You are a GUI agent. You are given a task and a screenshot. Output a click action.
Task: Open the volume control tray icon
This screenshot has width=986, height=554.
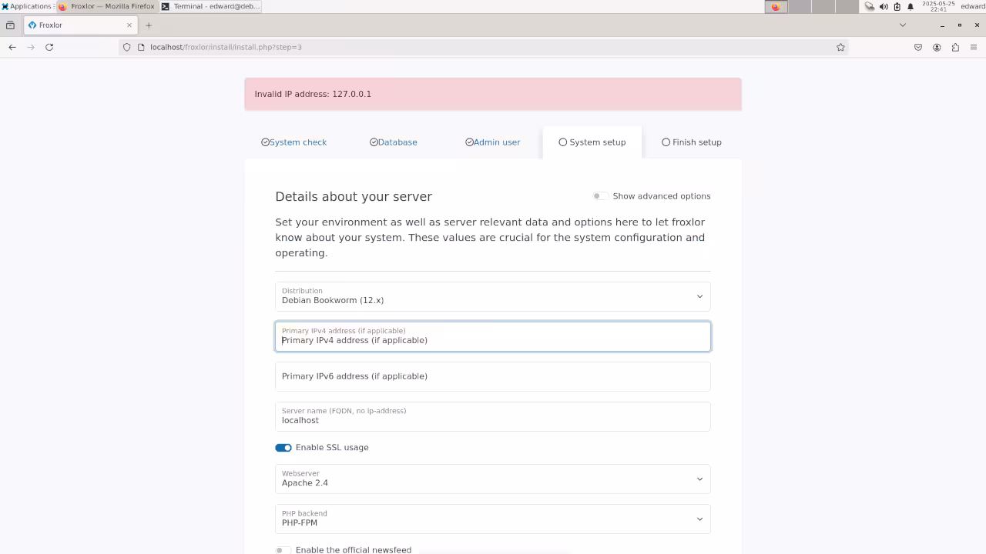884,6
